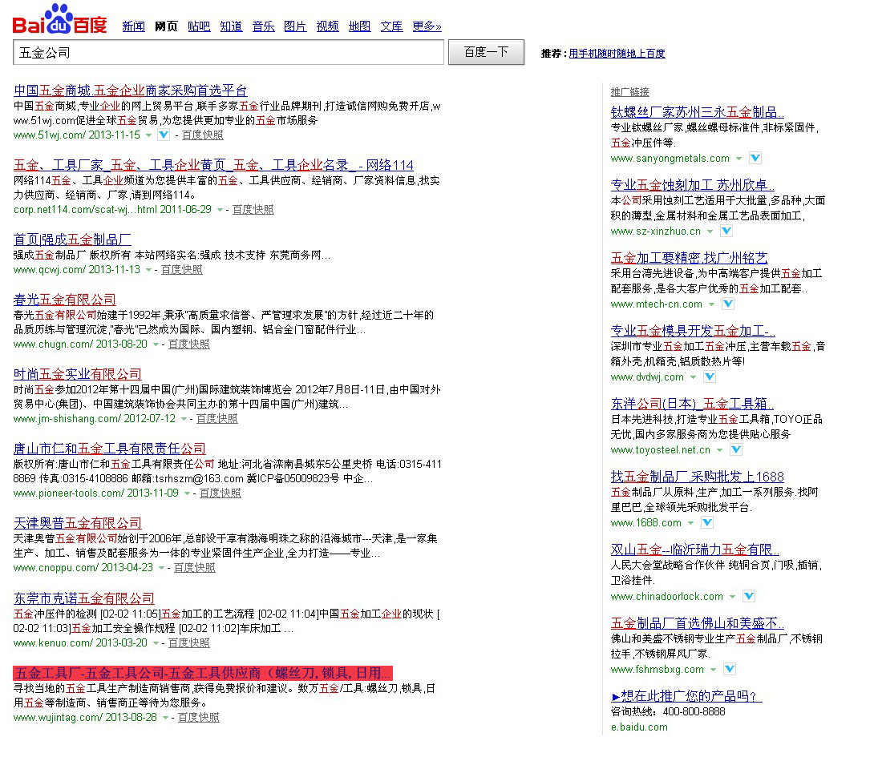Focus the search box containing 五金公司

[228, 52]
